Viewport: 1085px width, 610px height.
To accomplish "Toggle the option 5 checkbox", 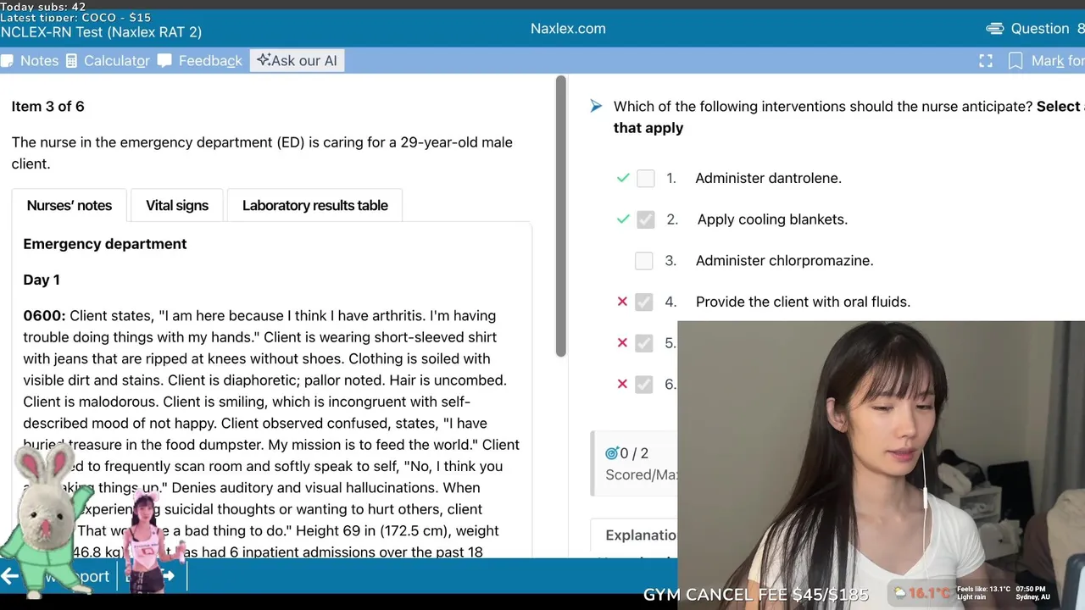I will (x=644, y=343).
